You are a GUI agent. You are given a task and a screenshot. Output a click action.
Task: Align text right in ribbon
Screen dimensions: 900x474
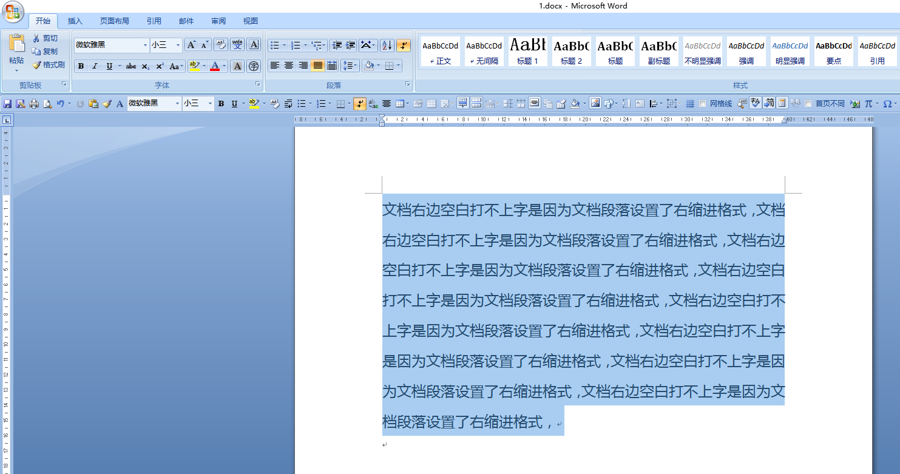pos(303,66)
